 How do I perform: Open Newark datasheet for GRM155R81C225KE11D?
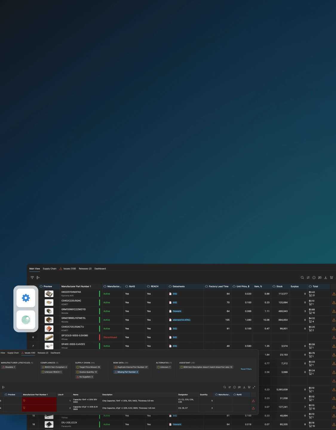point(177,311)
